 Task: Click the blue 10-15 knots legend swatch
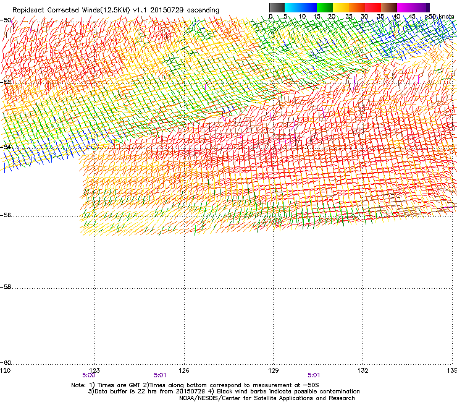(309, 7)
